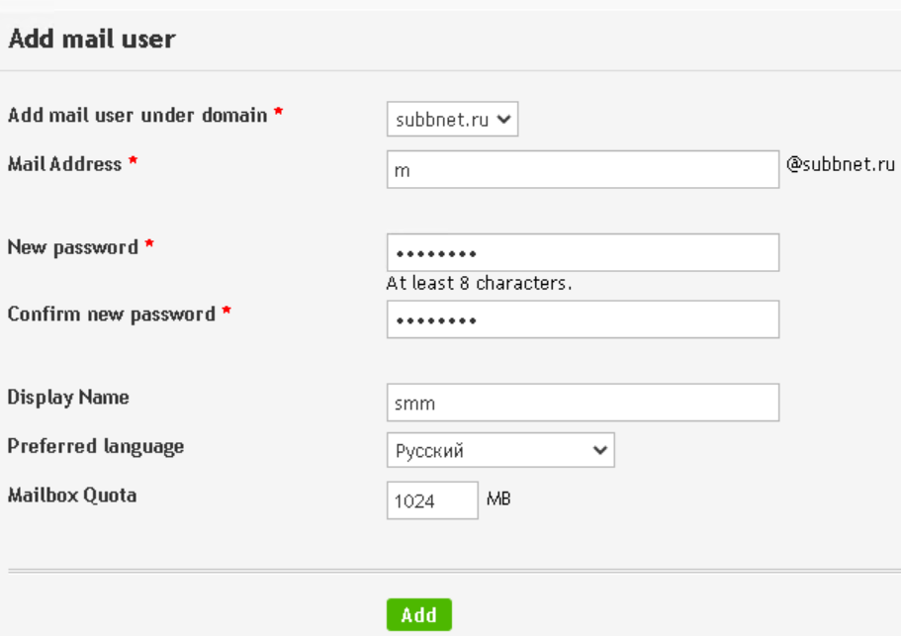Click the "At least 8 characters" hint

coord(479,284)
